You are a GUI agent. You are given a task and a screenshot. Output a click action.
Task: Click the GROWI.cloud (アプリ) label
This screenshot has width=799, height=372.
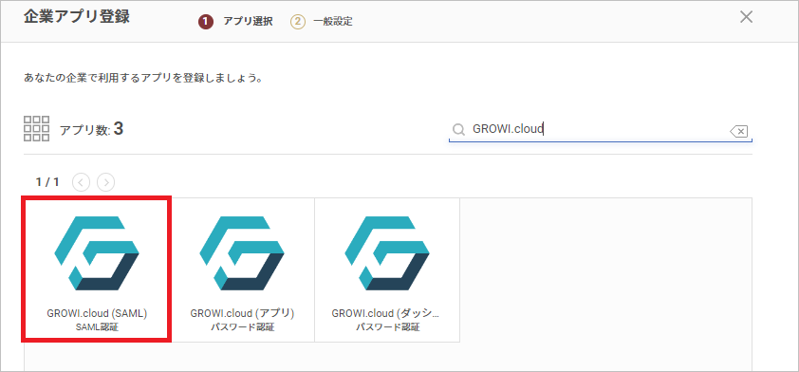point(243,314)
